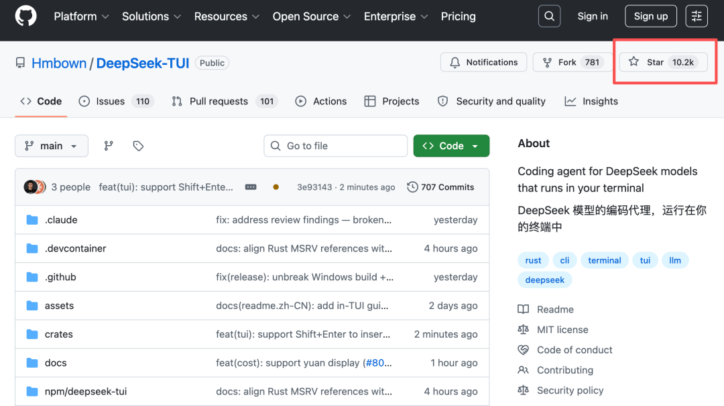724x406 pixels.
Task: Open the 707 Commits history link
Action: tap(440, 187)
